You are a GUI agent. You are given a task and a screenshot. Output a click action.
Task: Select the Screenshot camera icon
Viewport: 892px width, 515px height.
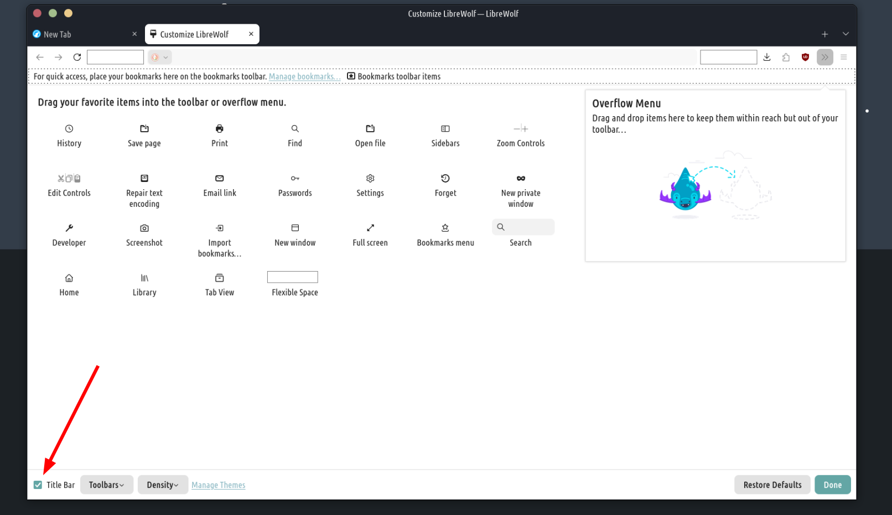coord(144,228)
